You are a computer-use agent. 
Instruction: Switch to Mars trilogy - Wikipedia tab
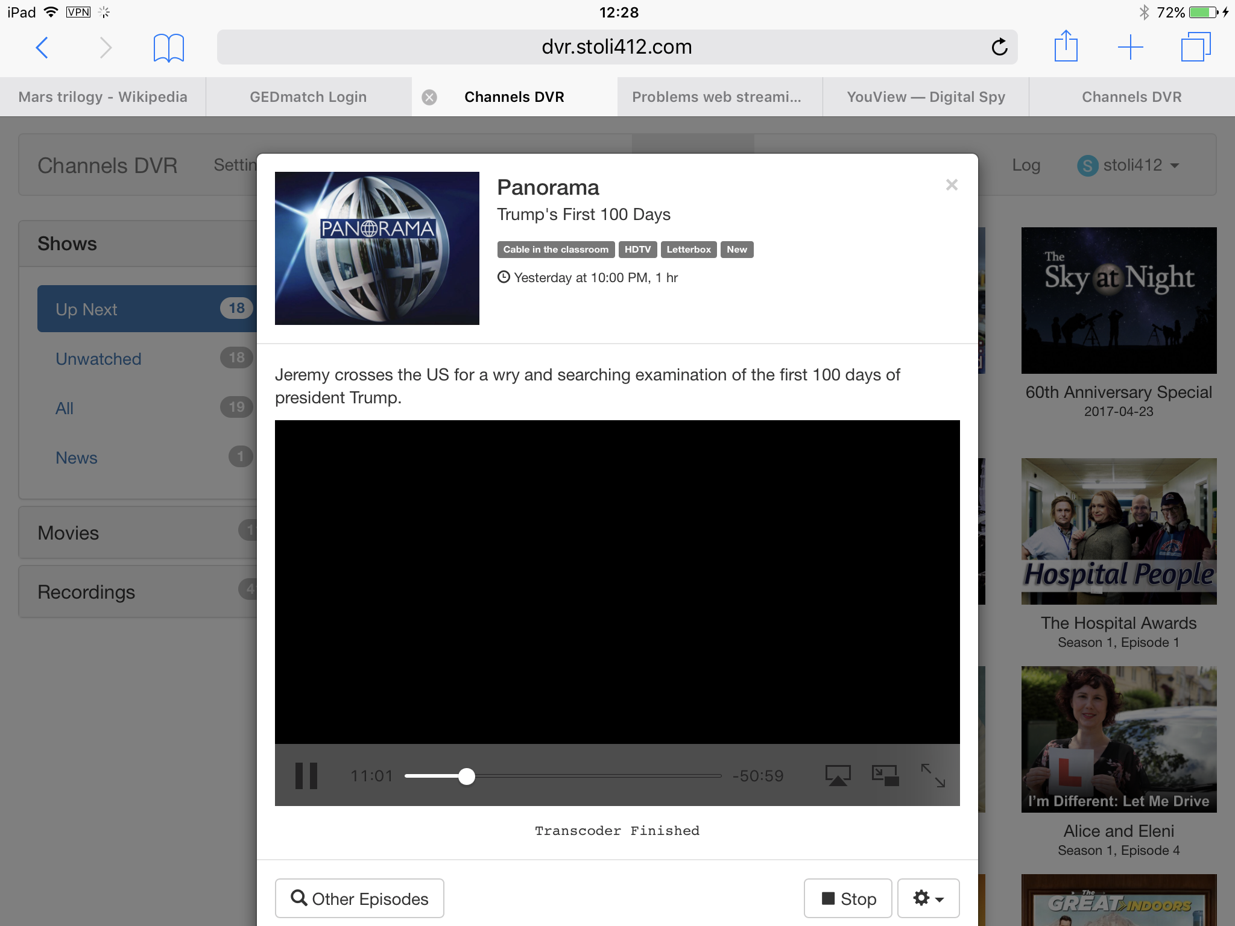(x=103, y=97)
